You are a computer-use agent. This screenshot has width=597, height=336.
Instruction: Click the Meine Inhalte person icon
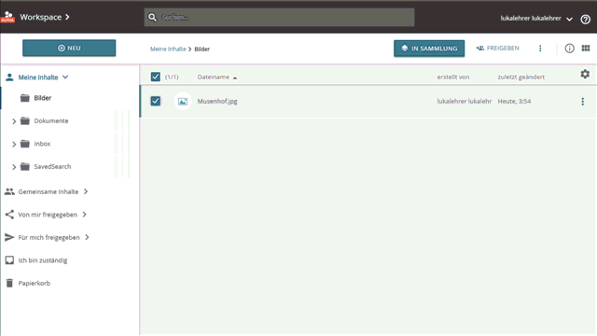click(x=9, y=77)
